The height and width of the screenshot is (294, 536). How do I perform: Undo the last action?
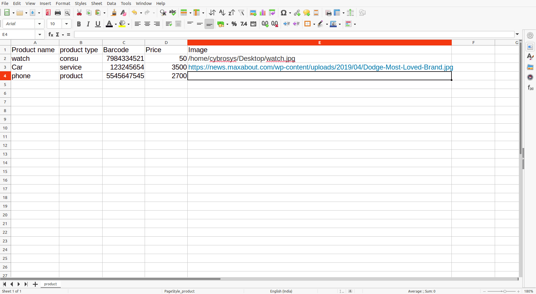pyautogui.click(x=134, y=12)
